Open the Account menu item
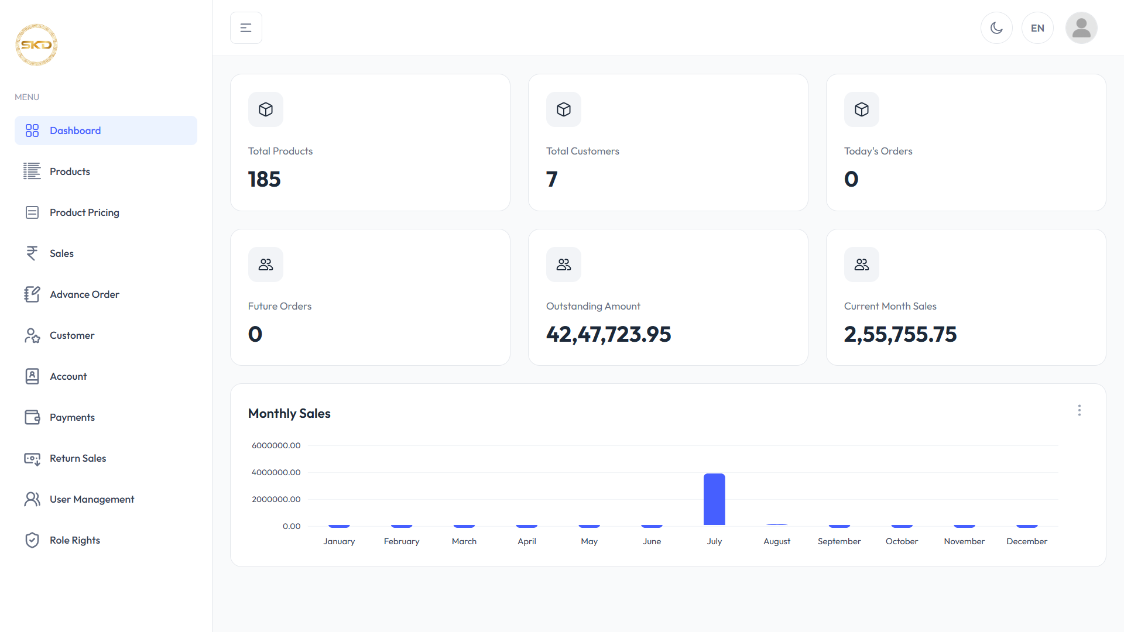Viewport: 1124px width, 632px height. coord(106,376)
